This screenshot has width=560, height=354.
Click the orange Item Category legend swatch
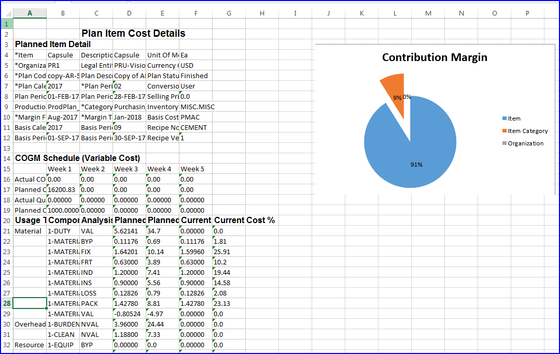505,131
